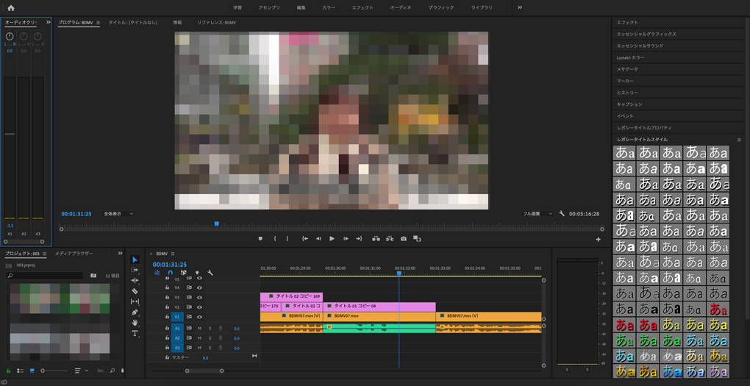
Task: Click the Lift button
Action: 376,239
